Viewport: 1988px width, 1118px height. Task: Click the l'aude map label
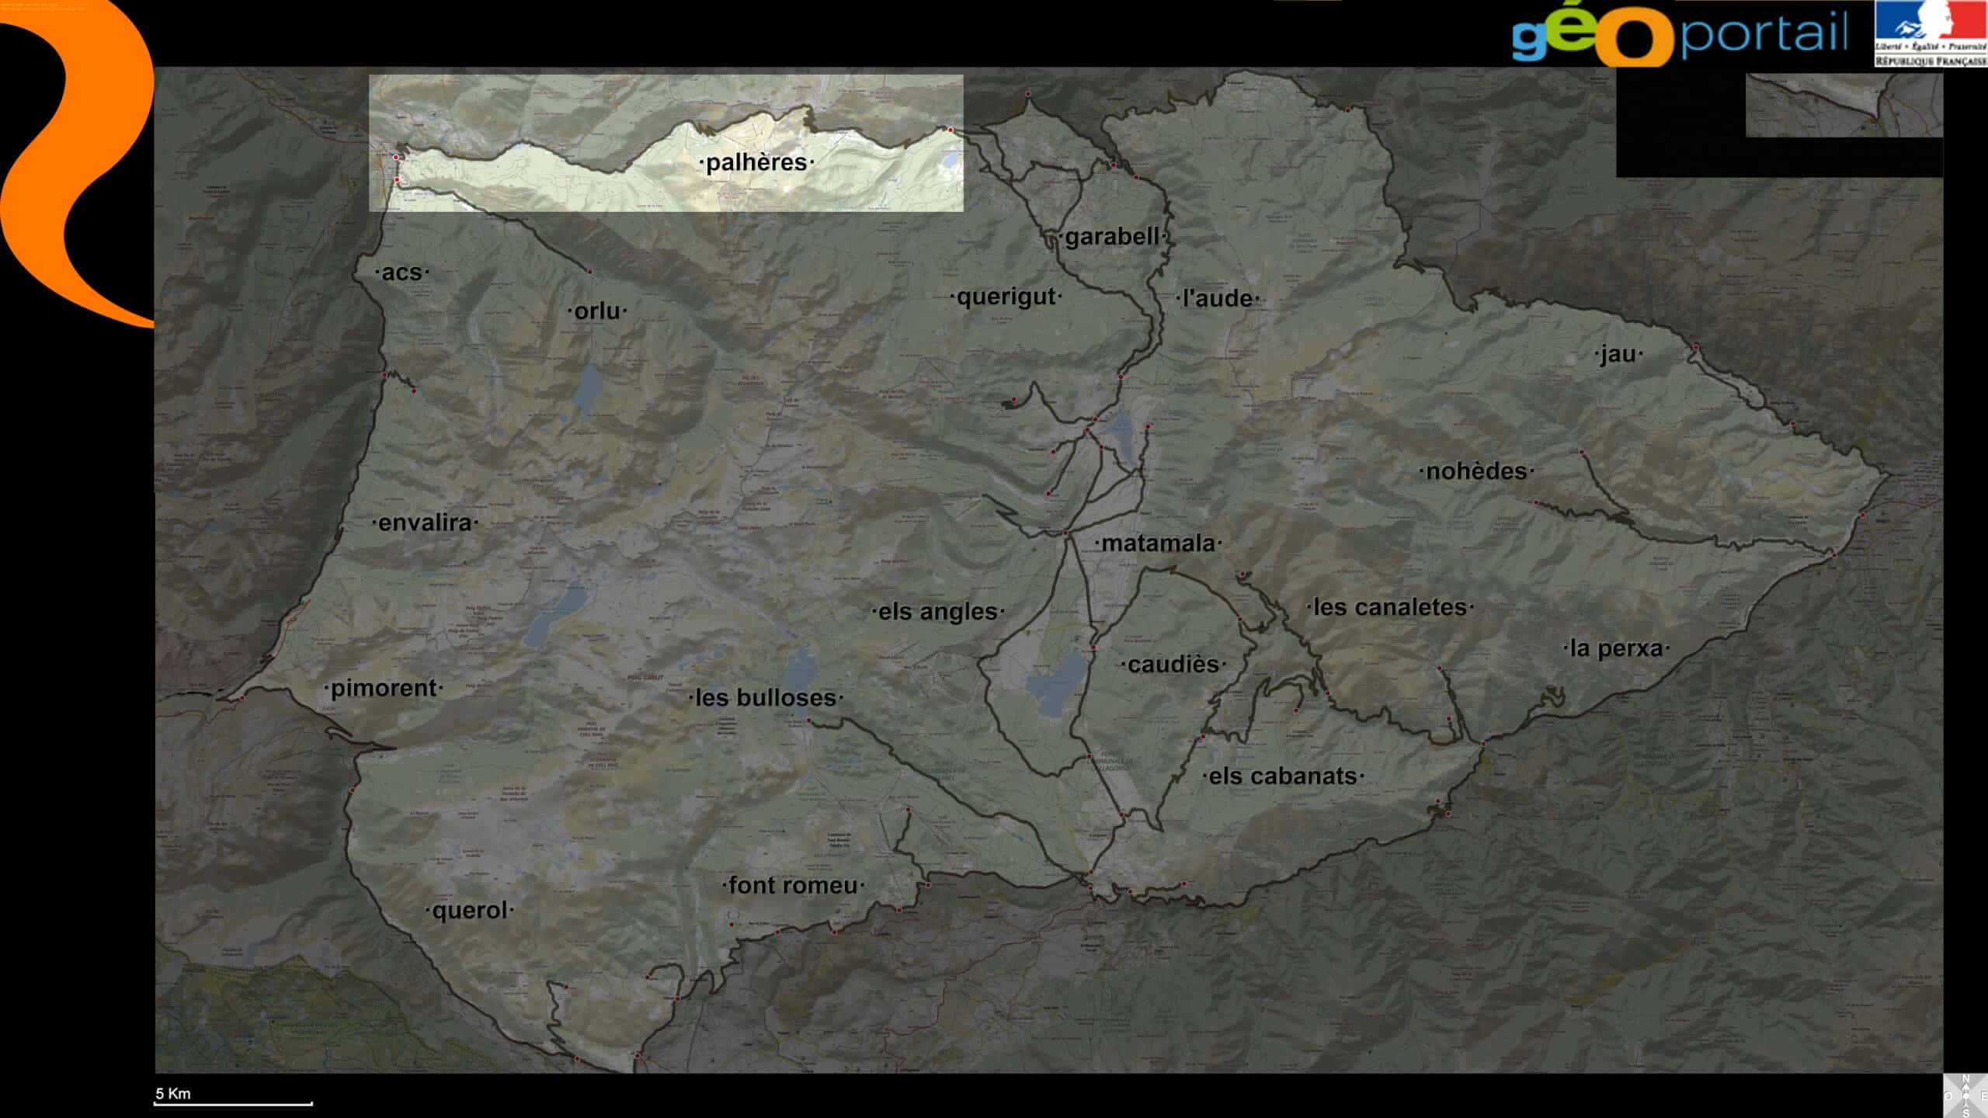pos(1217,298)
